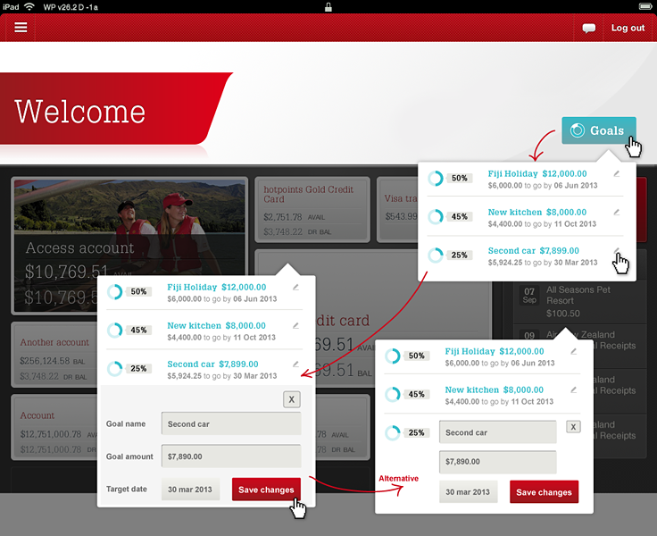Click the battery icon in status bar
The height and width of the screenshot is (536, 657).
pyautogui.click(x=645, y=7)
